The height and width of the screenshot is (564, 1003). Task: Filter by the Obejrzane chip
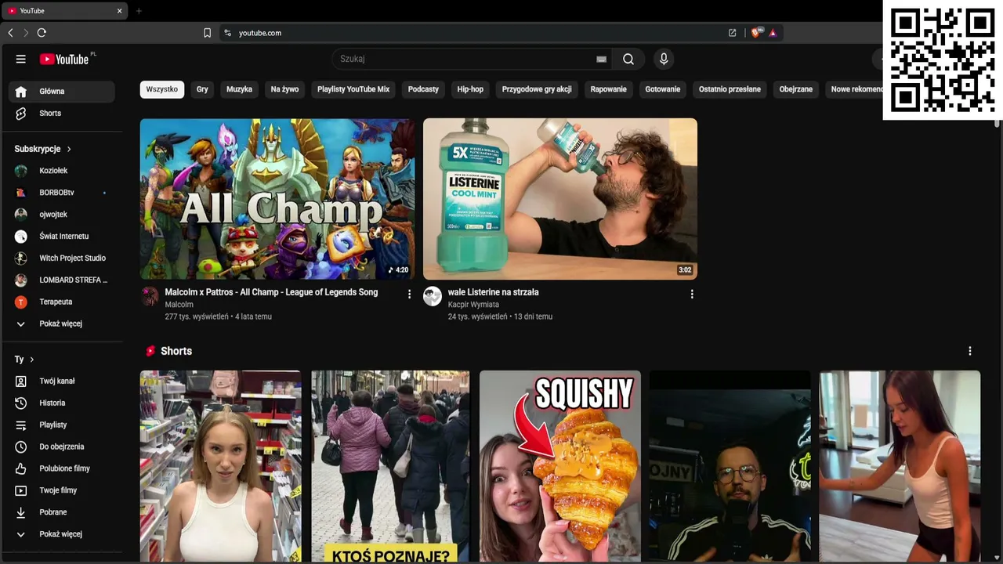click(796, 89)
